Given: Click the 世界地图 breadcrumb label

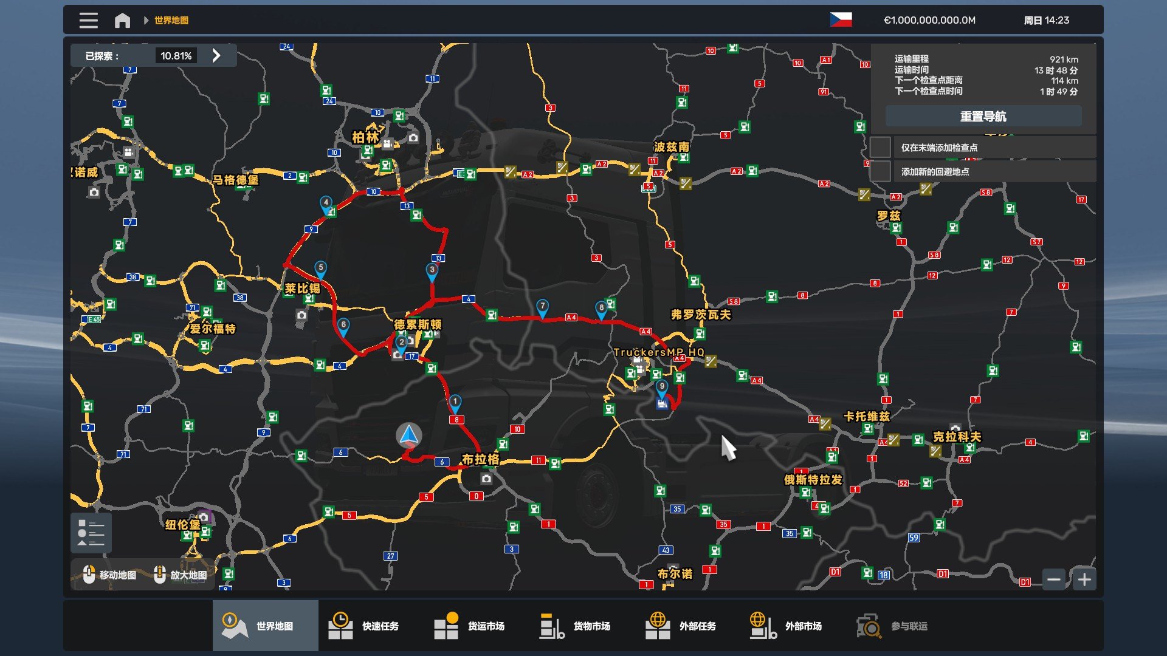Looking at the screenshot, I should click(x=171, y=20).
